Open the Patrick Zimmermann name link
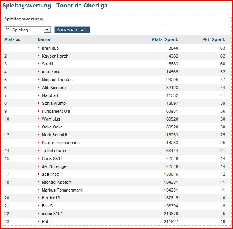This screenshot has height=229, width=233. pyautogui.click(x=61, y=143)
